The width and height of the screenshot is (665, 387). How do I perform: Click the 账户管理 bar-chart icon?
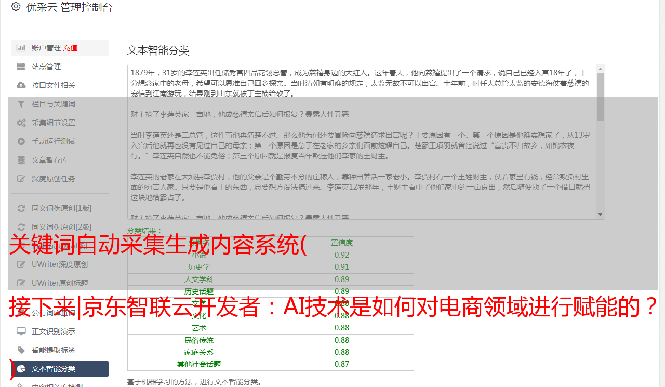point(21,48)
